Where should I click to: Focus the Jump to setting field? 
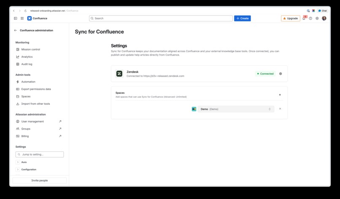click(x=40, y=154)
